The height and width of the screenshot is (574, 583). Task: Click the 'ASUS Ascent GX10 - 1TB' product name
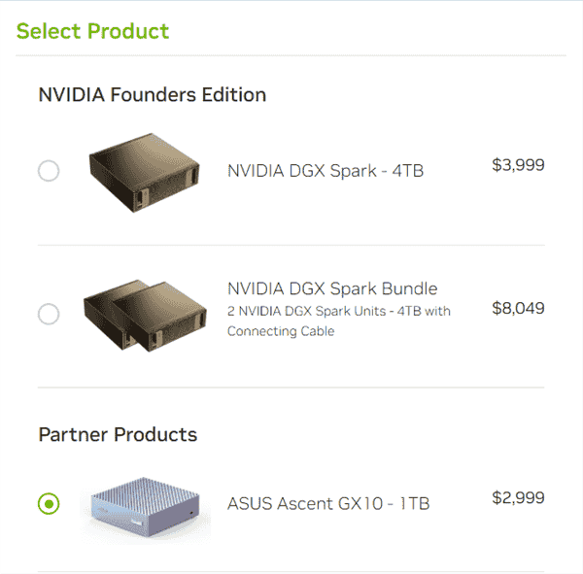328,503
